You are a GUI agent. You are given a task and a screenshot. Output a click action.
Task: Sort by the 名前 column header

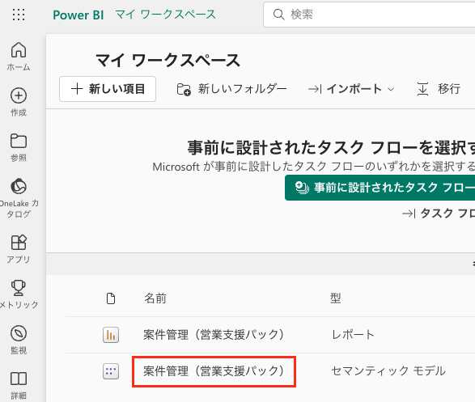(155, 298)
